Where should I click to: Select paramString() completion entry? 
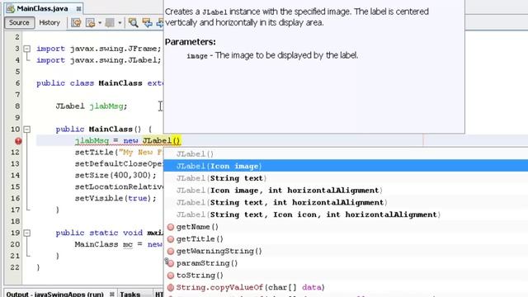point(346,263)
